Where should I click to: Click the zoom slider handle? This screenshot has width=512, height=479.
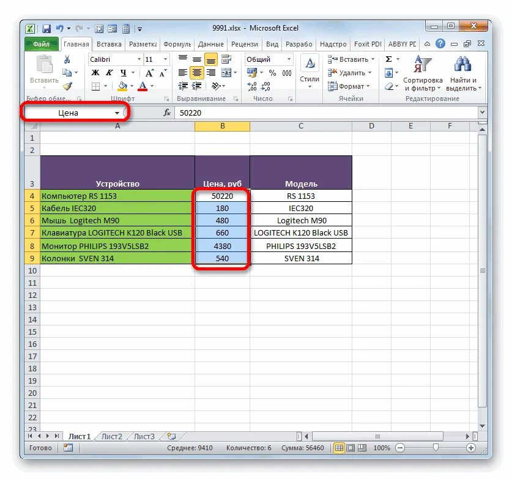(x=436, y=448)
